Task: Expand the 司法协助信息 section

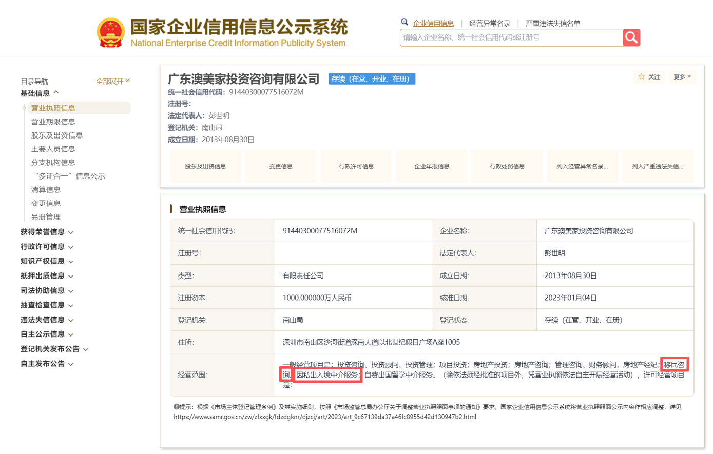Action: [x=47, y=290]
